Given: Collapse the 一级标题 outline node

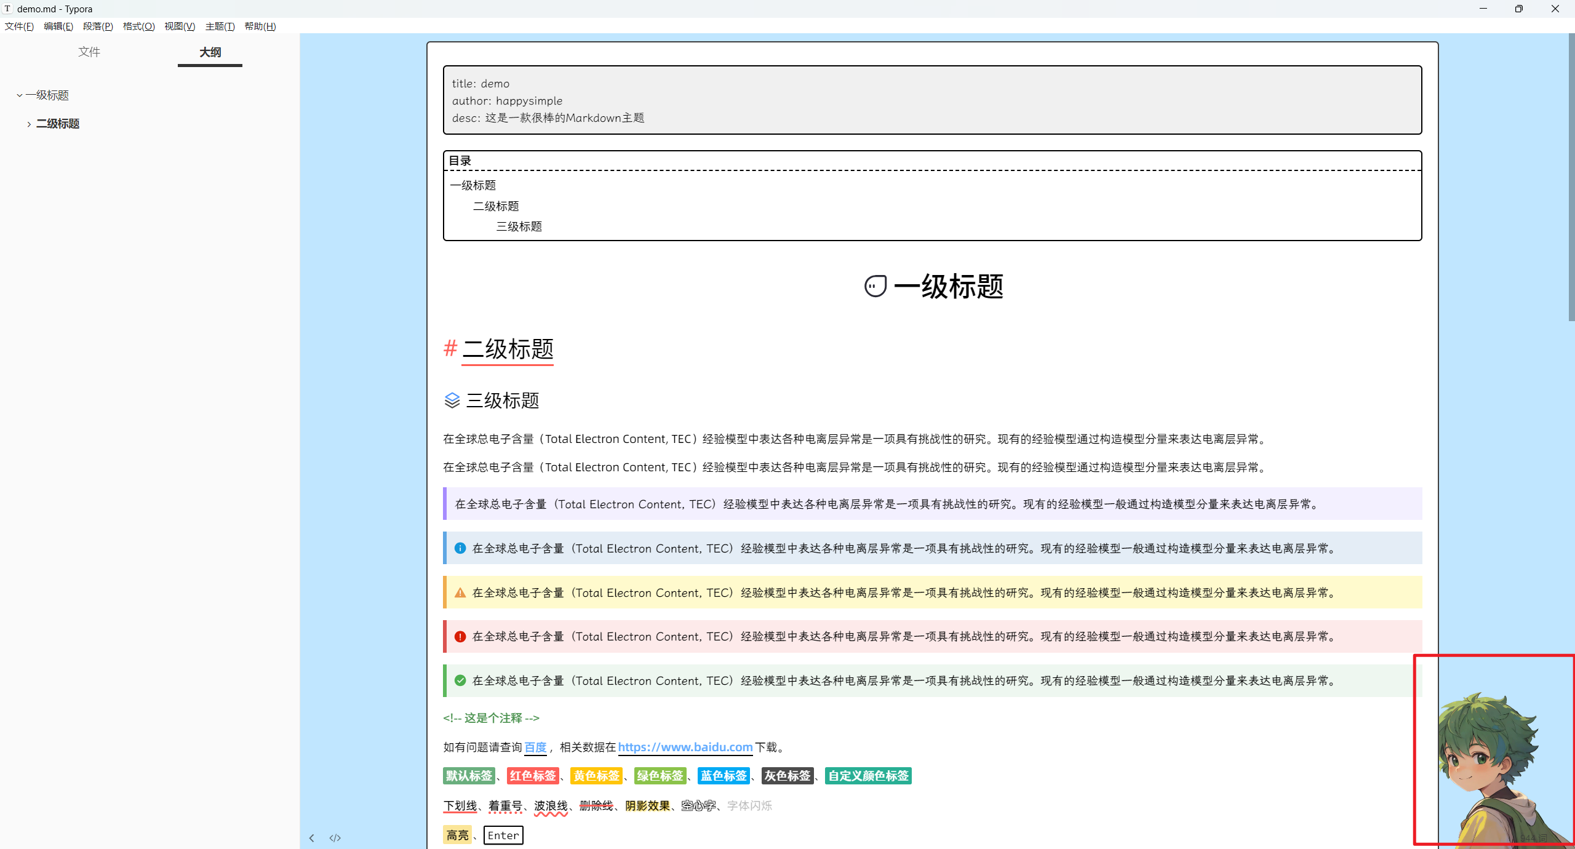Looking at the screenshot, I should 20,95.
